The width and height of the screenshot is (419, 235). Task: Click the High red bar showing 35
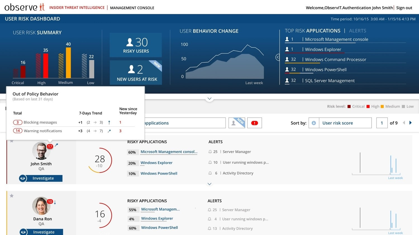pos(46,66)
